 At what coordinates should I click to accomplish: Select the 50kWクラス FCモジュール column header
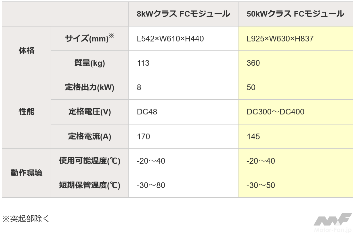[295, 14]
